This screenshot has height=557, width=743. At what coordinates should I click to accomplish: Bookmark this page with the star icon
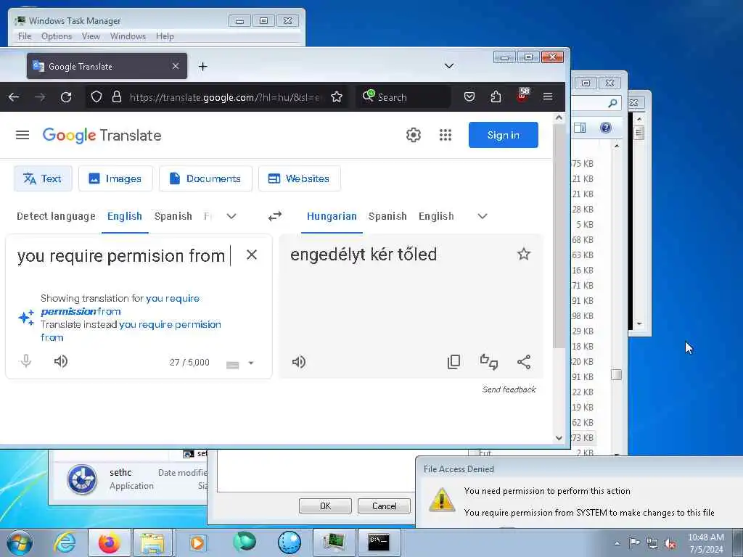point(337,97)
